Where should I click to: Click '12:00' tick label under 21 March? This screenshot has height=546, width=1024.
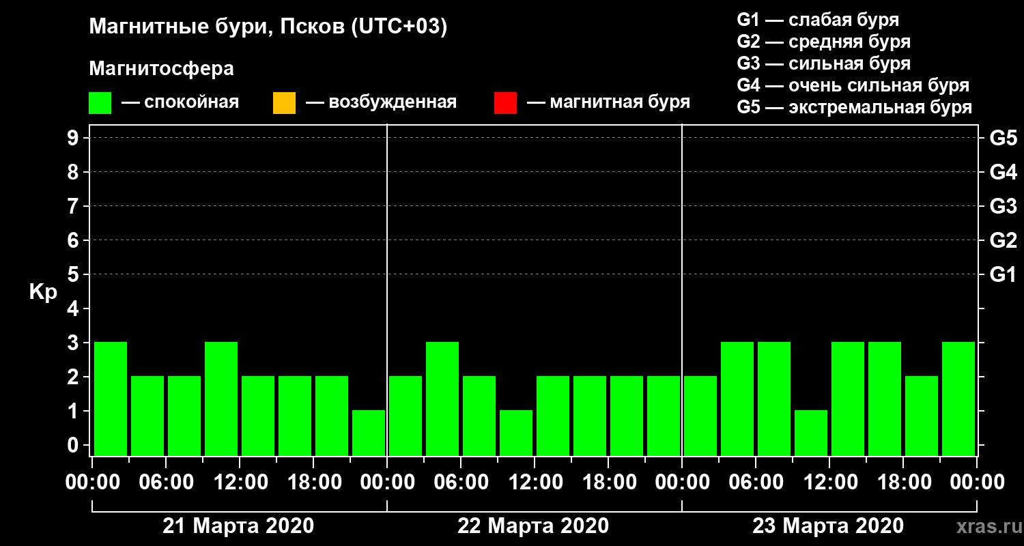click(x=240, y=483)
